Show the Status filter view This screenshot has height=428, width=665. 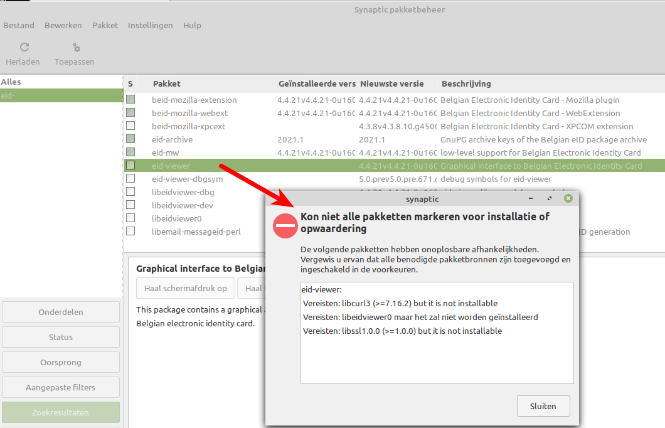(x=61, y=337)
